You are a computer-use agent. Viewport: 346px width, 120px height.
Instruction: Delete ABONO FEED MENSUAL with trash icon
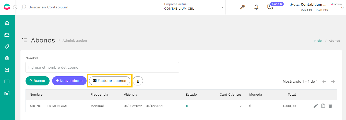tap(330, 106)
